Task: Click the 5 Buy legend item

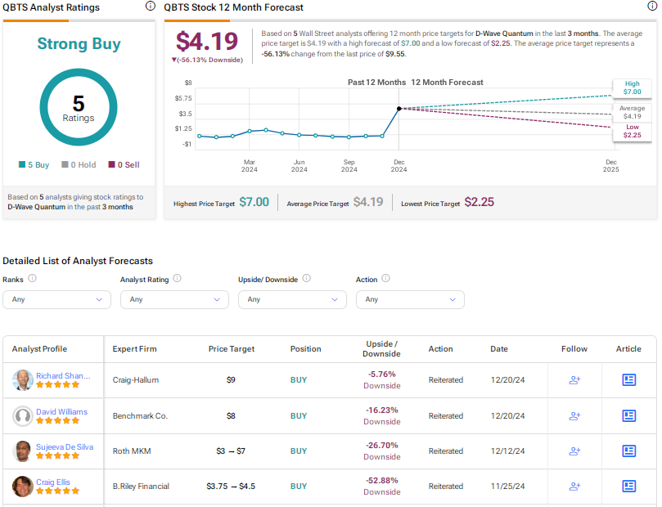Action: click(x=34, y=164)
